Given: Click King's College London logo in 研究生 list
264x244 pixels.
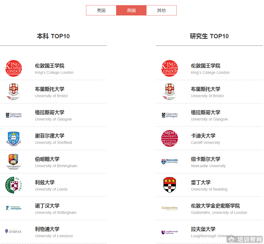Looking at the screenshot, I should tap(170, 68).
